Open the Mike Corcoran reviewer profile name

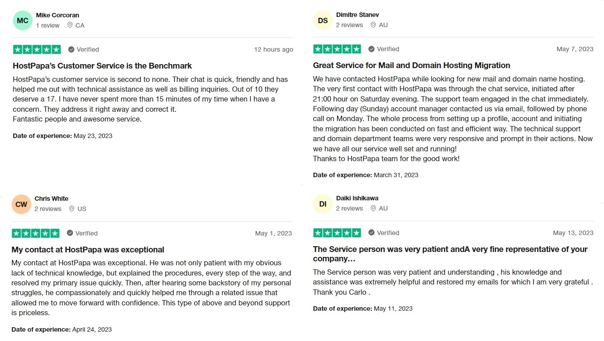[57, 15]
